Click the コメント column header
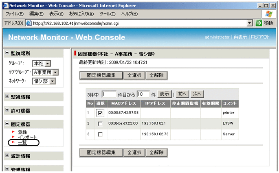 230,103
